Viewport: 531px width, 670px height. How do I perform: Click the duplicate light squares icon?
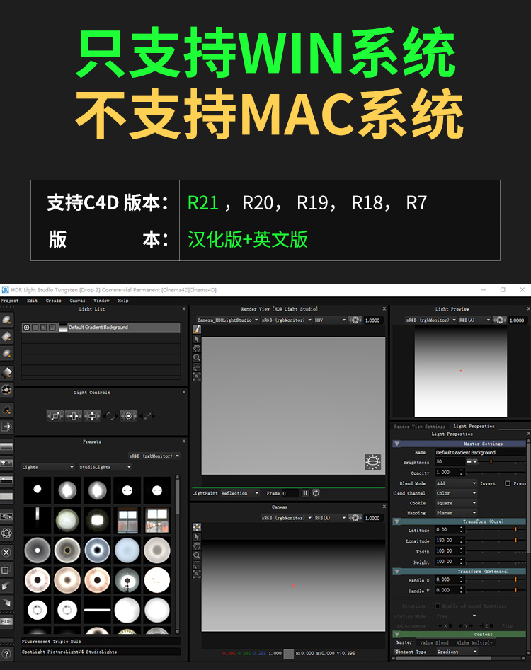6,570
